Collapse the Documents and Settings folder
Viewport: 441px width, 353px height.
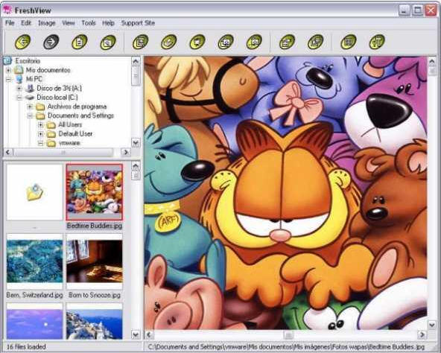pyautogui.click(x=30, y=115)
